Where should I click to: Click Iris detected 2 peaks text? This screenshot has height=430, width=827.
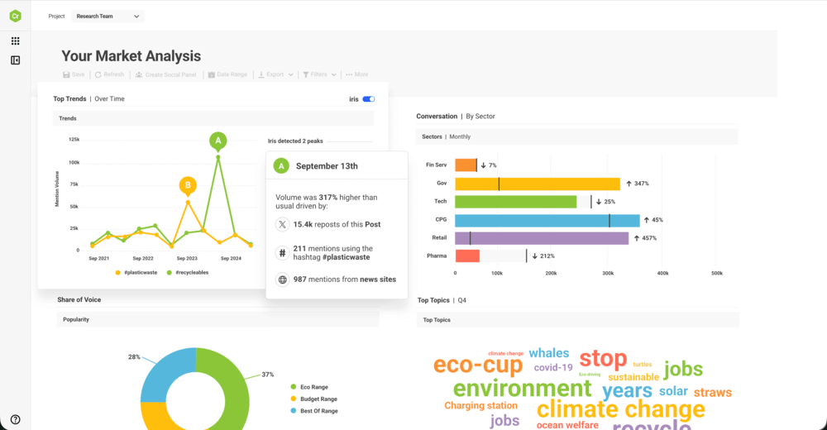click(x=295, y=141)
